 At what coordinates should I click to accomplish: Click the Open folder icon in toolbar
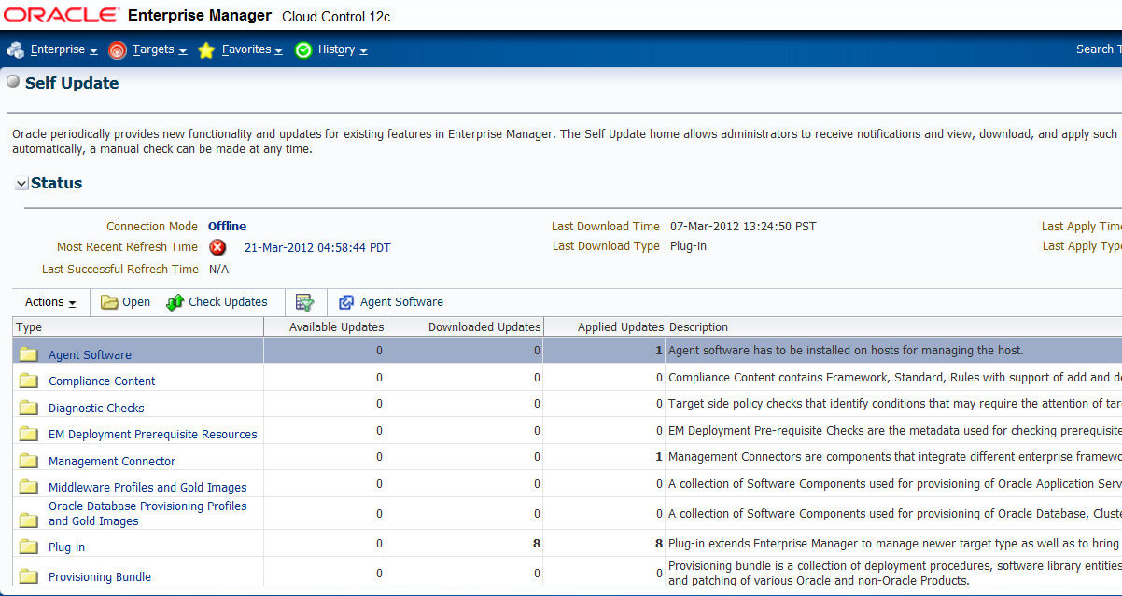tap(109, 302)
